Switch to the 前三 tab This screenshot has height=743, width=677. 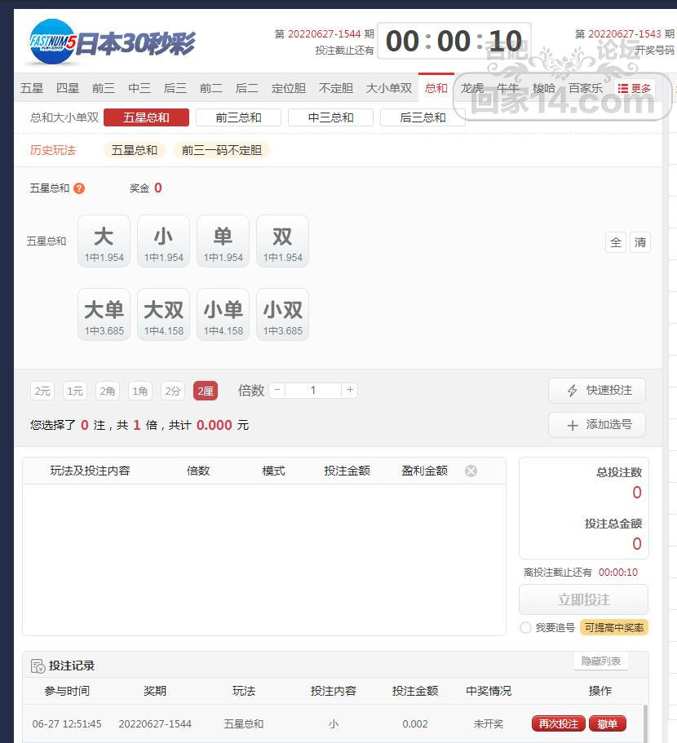pyautogui.click(x=104, y=89)
